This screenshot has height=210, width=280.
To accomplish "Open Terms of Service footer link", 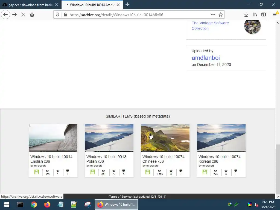I will tap(138, 197).
